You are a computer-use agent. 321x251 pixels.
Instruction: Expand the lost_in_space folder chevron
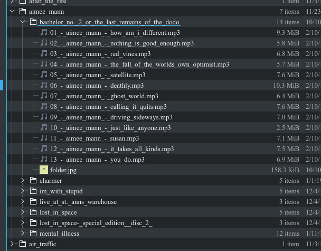coord(23,212)
